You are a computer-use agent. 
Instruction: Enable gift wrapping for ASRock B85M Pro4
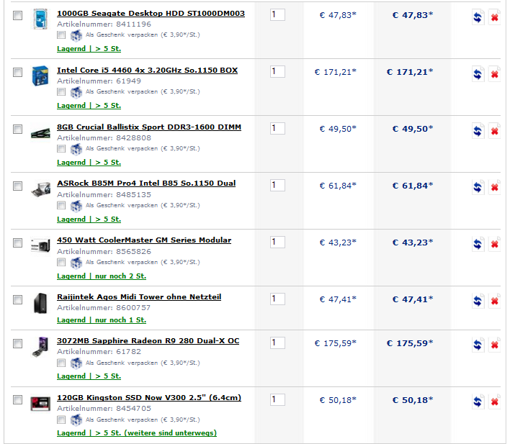coord(61,205)
